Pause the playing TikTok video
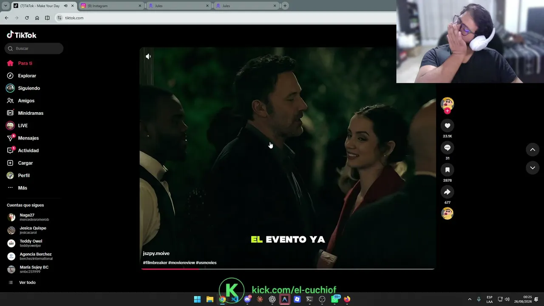 pos(288,158)
